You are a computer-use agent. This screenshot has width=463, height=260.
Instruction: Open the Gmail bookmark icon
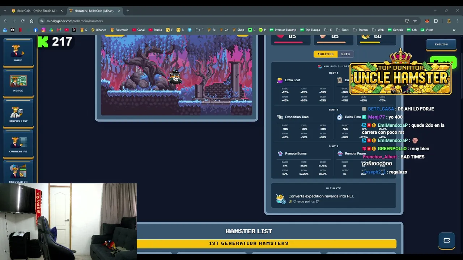click(x=59, y=30)
